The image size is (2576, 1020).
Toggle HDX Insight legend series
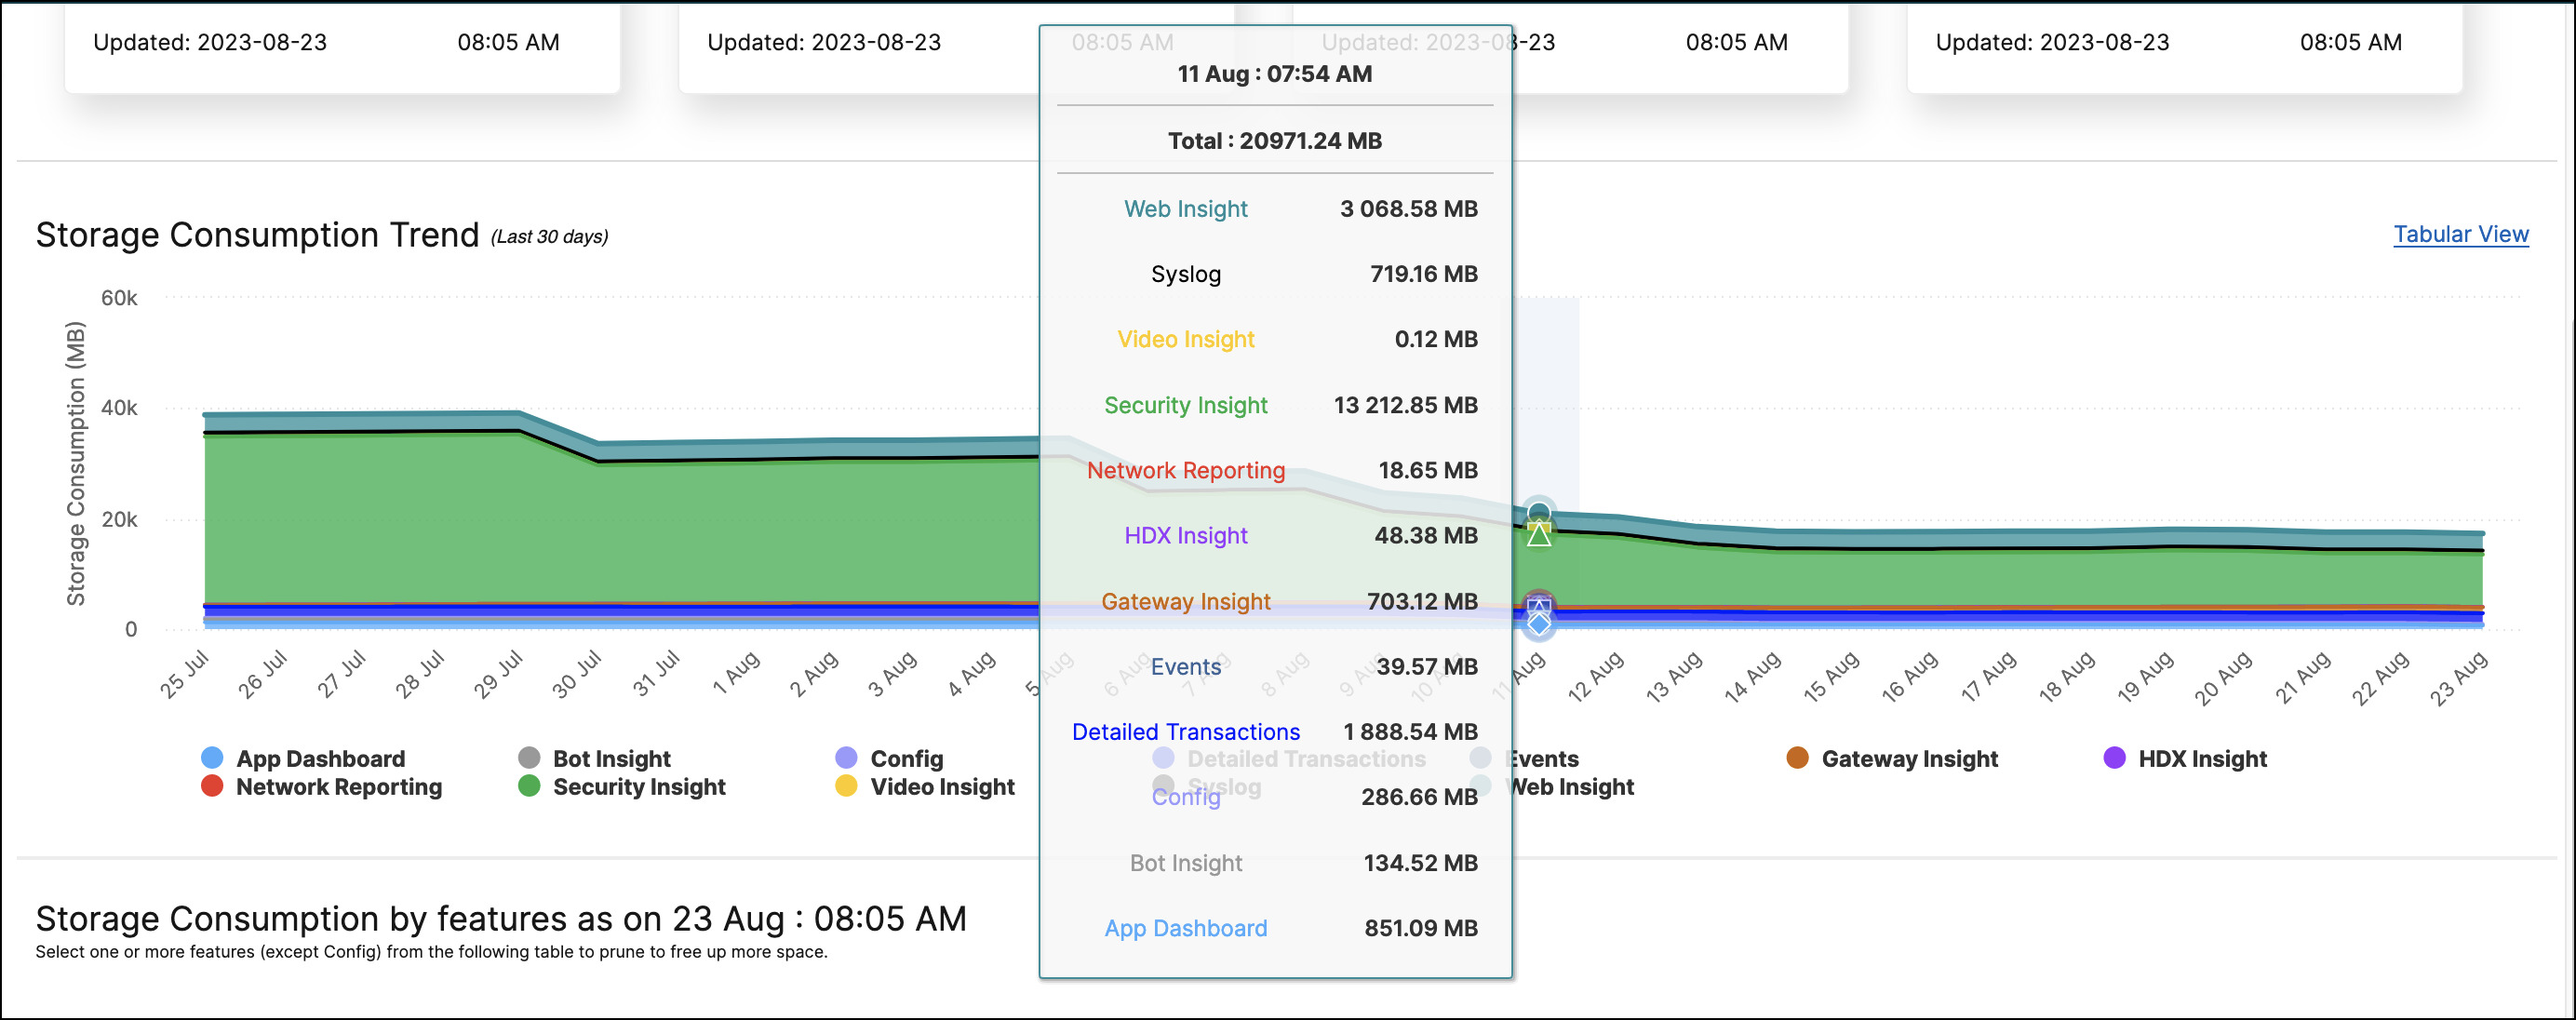click(2185, 758)
